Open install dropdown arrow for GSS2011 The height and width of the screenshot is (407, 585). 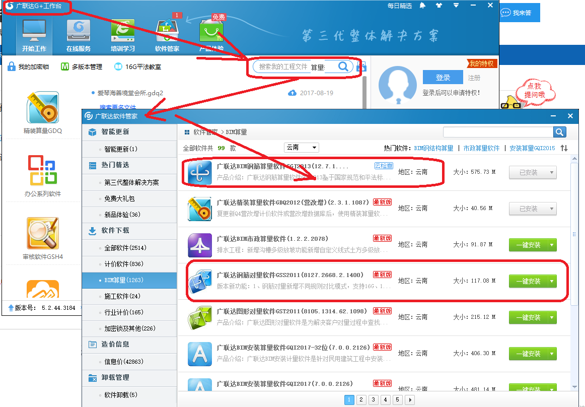point(551,281)
